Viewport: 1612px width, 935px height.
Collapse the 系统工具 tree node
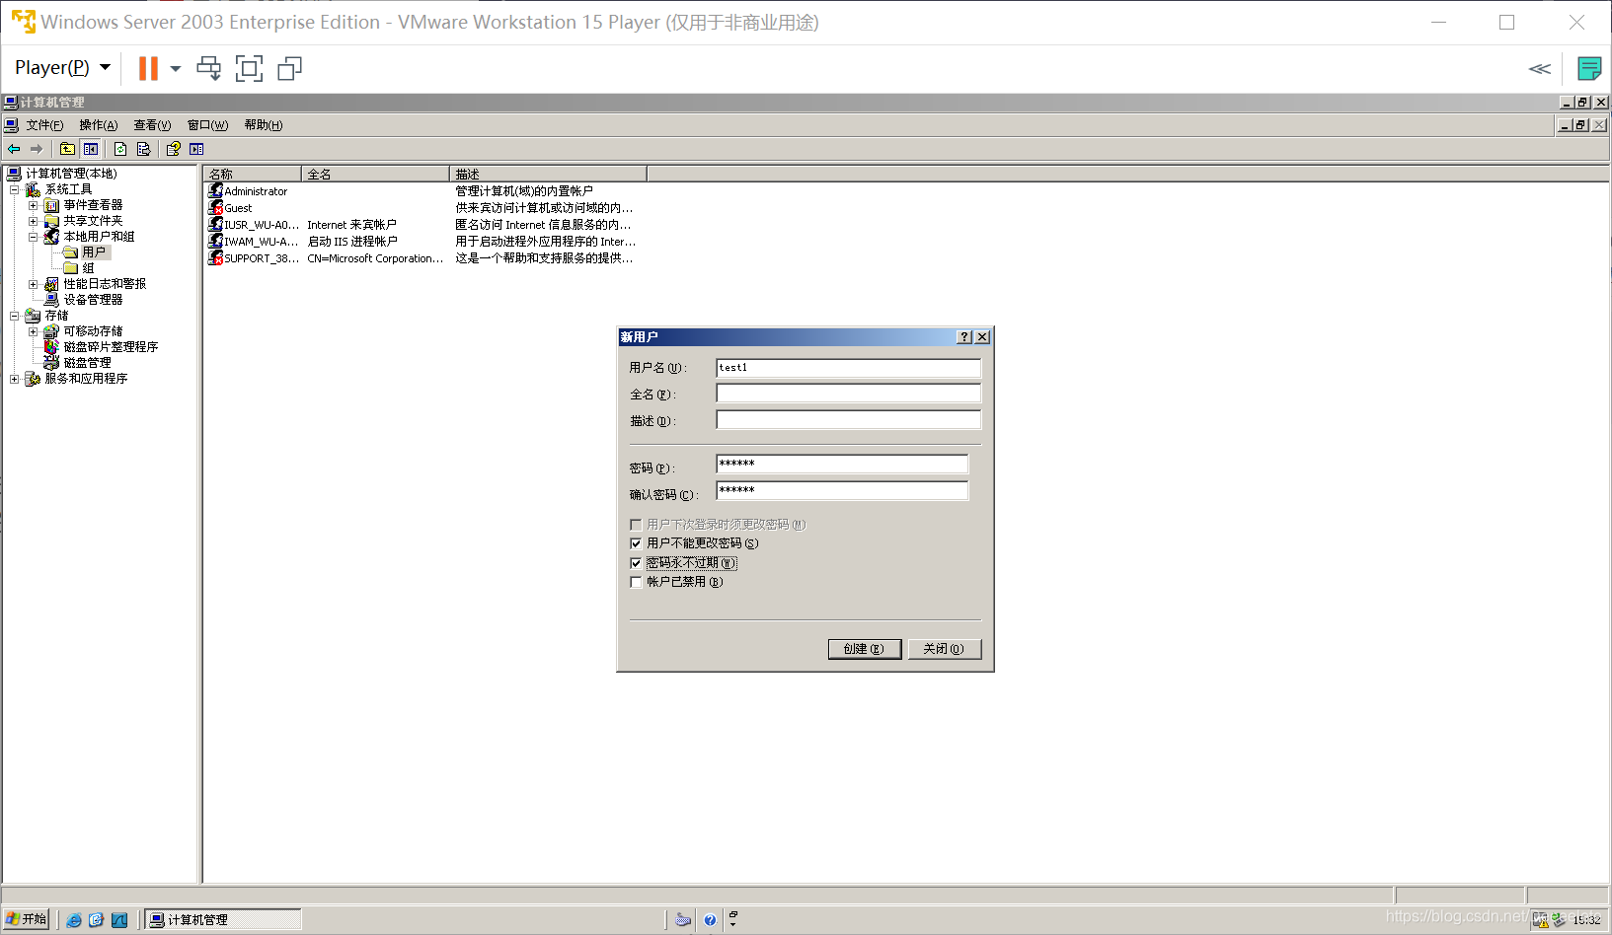pos(15,189)
